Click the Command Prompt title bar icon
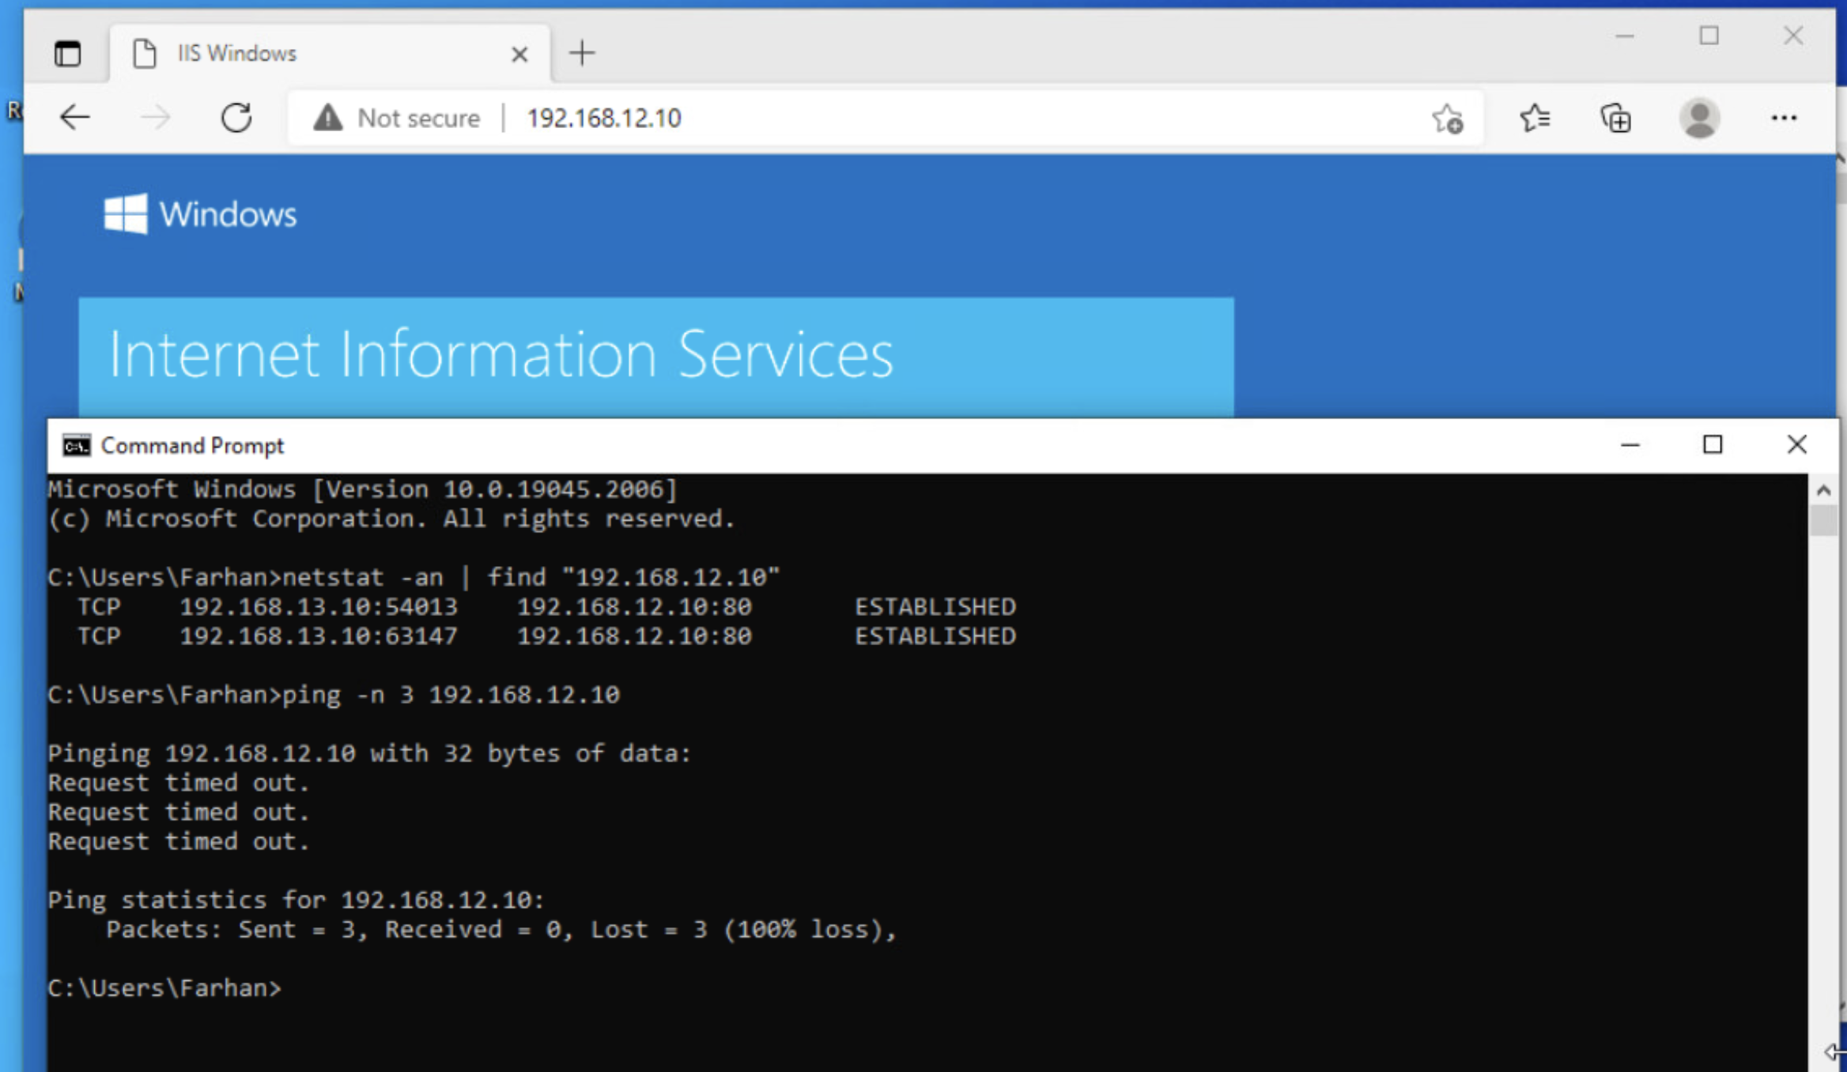 [77, 446]
